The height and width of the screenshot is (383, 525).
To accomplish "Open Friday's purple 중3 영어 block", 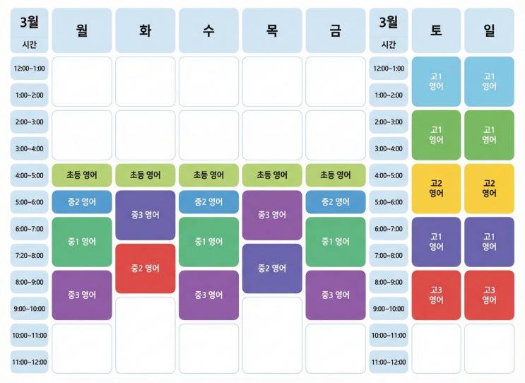I will [336, 295].
